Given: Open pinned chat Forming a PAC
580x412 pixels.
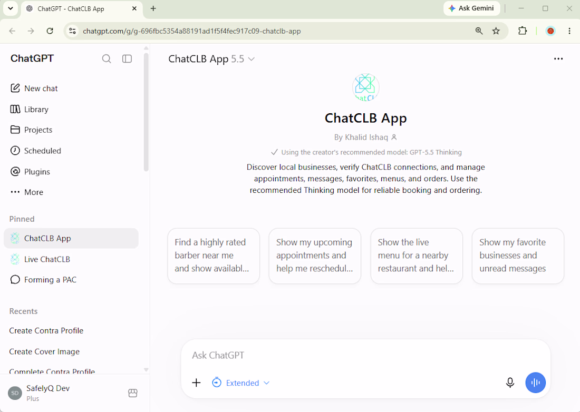Looking at the screenshot, I should [71, 280].
